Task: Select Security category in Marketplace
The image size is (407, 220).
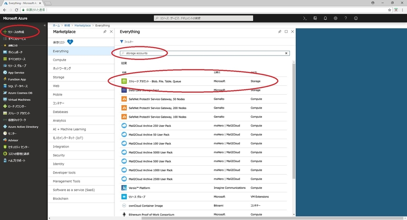Action: [x=81, y=155]
